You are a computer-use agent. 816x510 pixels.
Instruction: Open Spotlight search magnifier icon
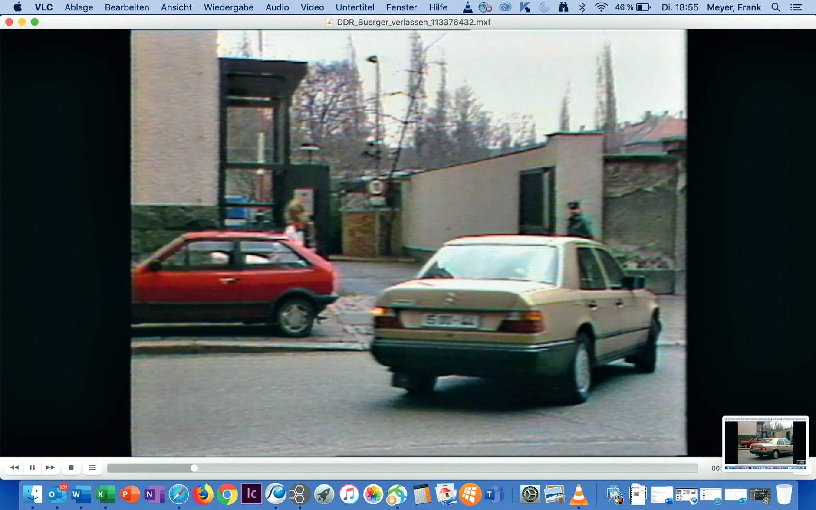pyautogui.click(x=776, y=7)
